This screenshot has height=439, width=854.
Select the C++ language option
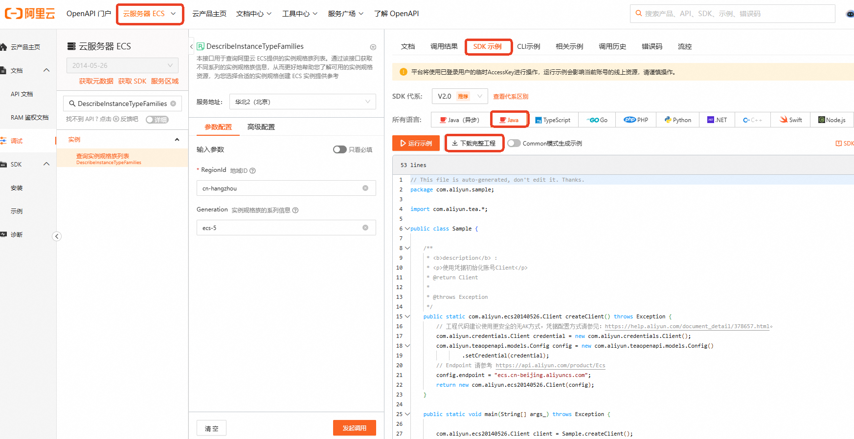coord(753,120)
